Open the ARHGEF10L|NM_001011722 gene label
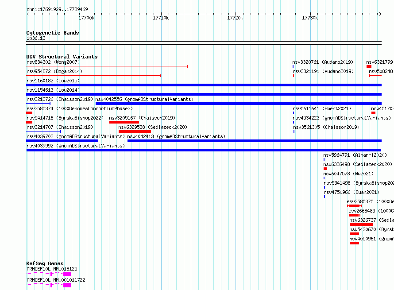 56,280
